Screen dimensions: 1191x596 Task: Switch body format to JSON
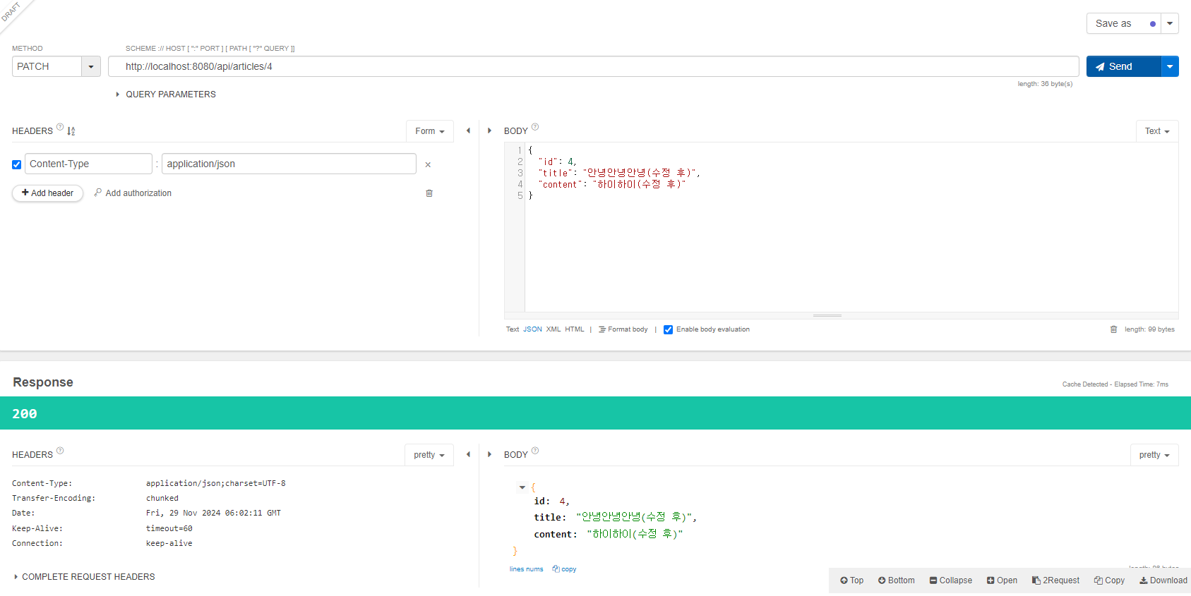(x=532, y=329)
